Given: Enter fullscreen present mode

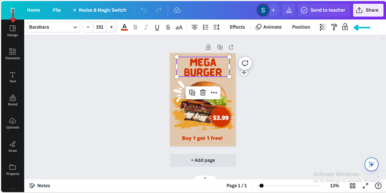Looking at the screenshot, I should 365,186.
